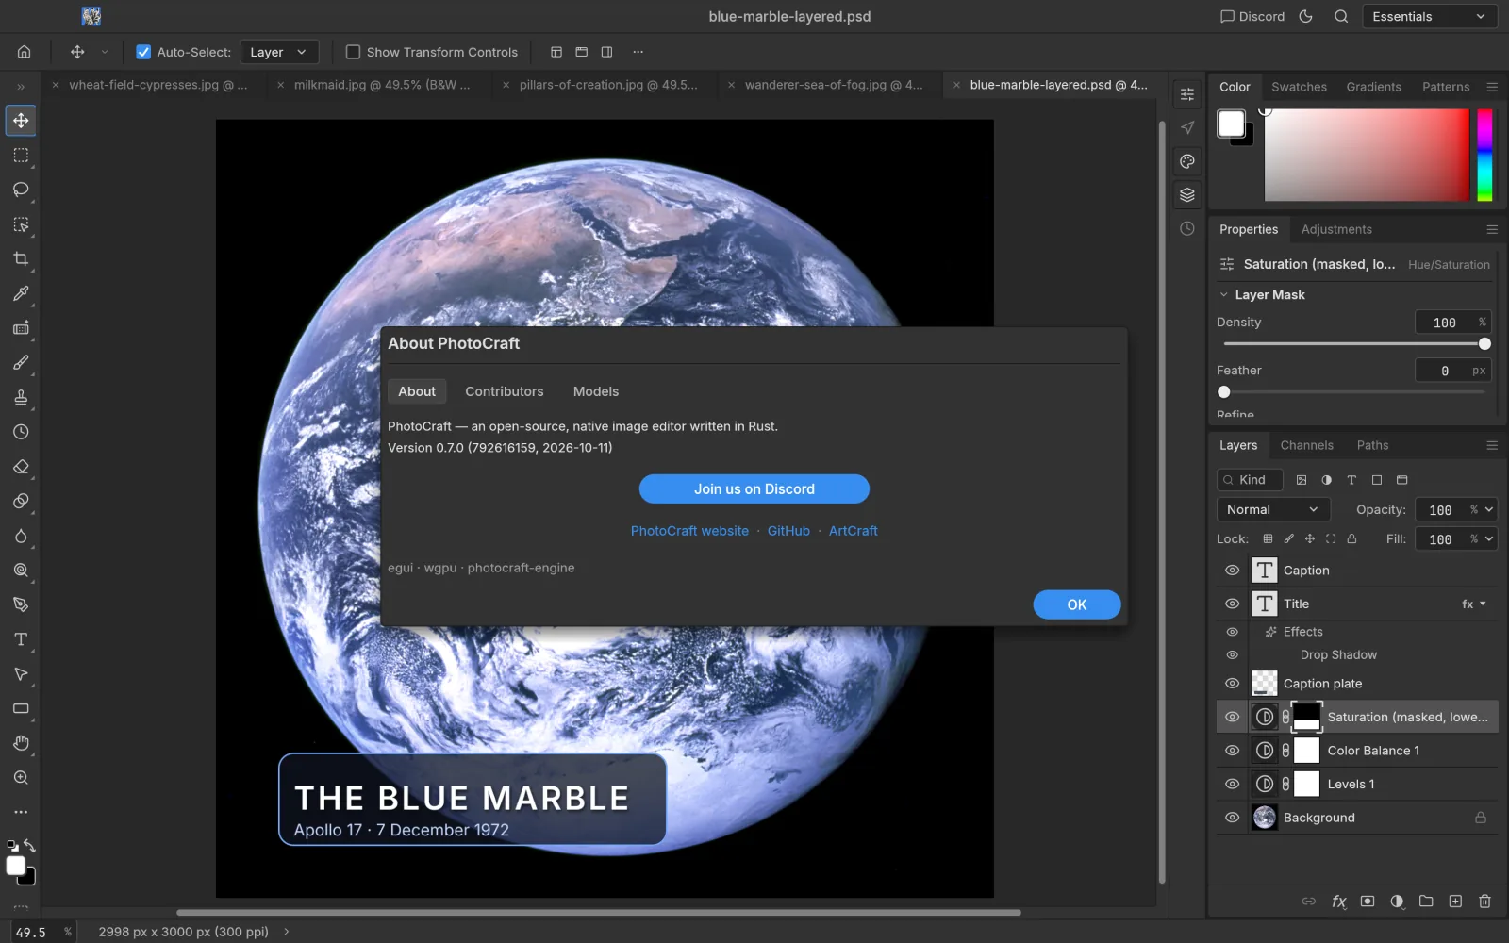Delete layer with trash icon

[1484, 902]
